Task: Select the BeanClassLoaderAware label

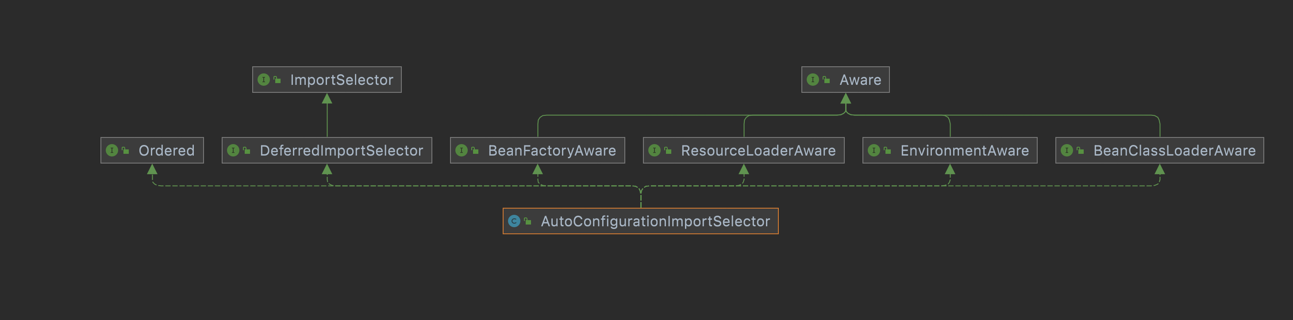Action: (1174, 150)
